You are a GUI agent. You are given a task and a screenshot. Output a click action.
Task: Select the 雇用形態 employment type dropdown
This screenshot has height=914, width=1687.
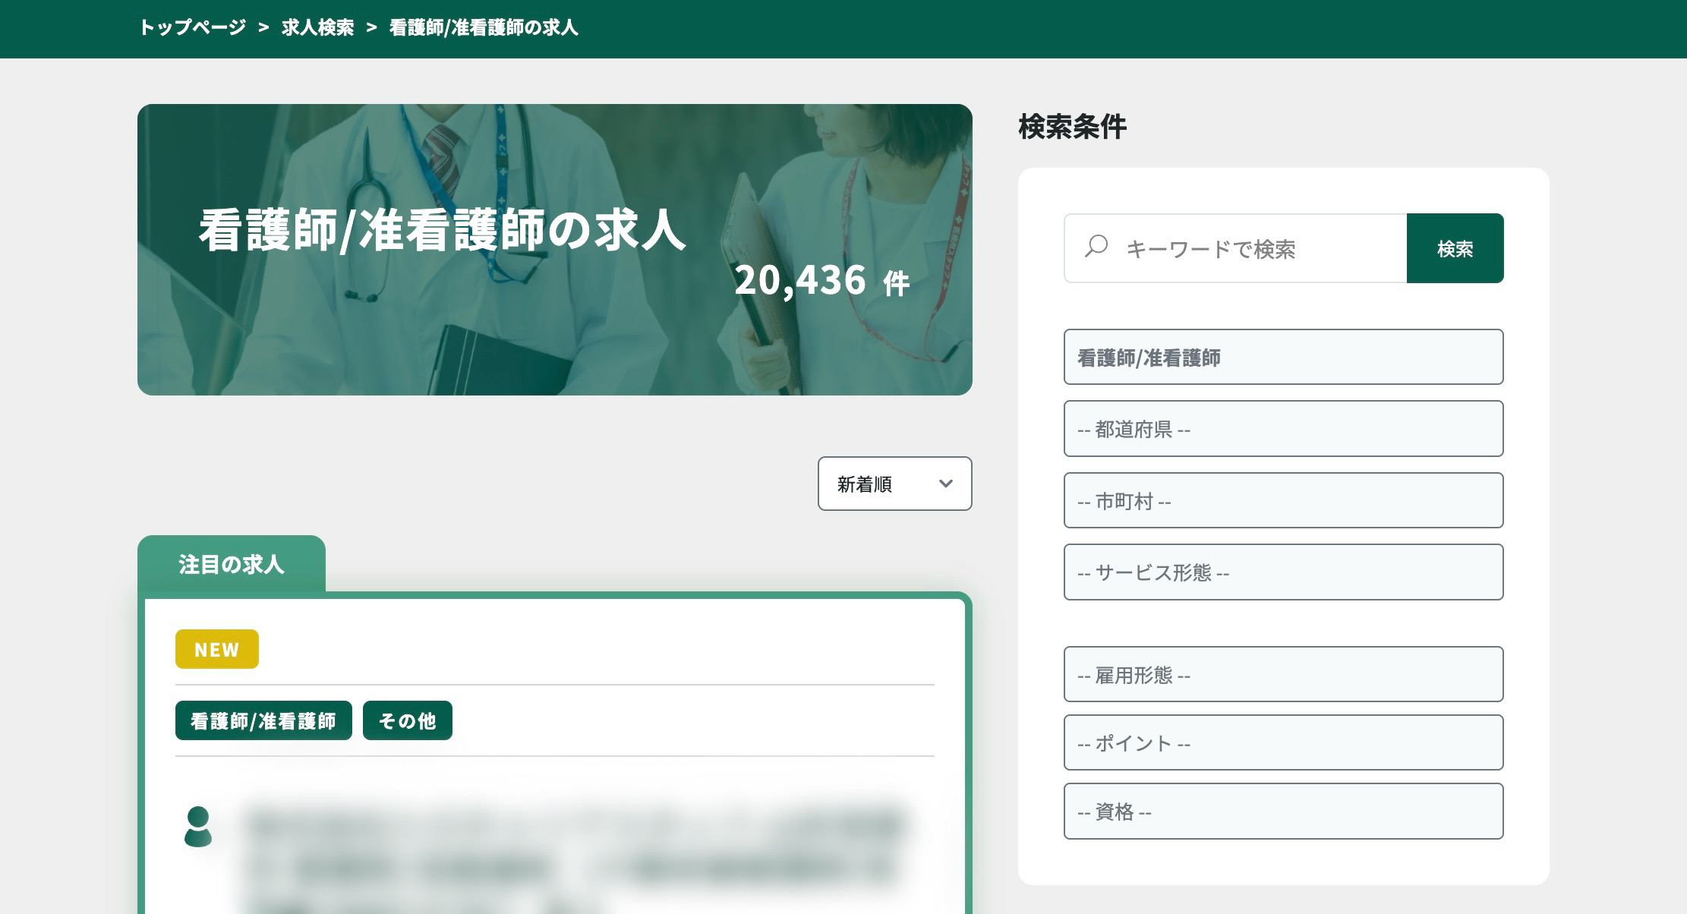pos(1282,674)
